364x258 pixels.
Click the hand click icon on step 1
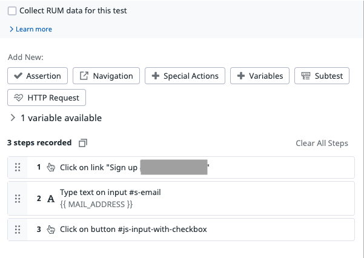click(51, 167)
